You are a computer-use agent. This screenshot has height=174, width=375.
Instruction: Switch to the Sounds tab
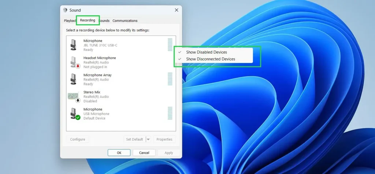point(104,21)
